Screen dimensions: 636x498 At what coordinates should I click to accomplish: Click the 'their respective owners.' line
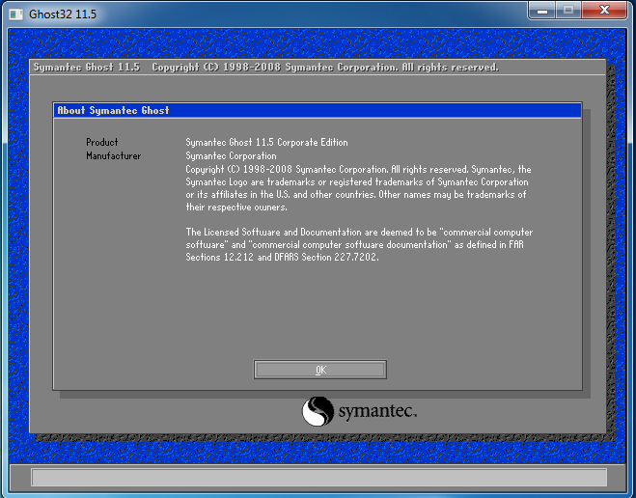236,207
